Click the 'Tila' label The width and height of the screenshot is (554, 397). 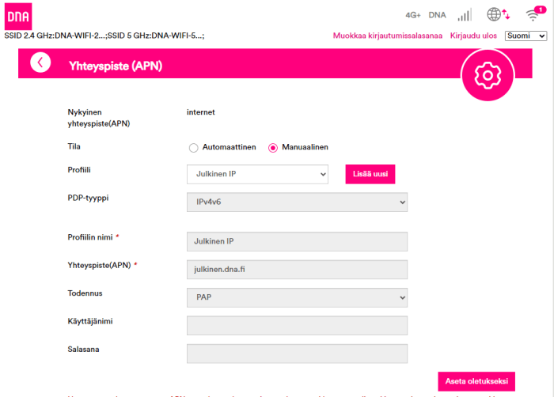tap(74, 146)
